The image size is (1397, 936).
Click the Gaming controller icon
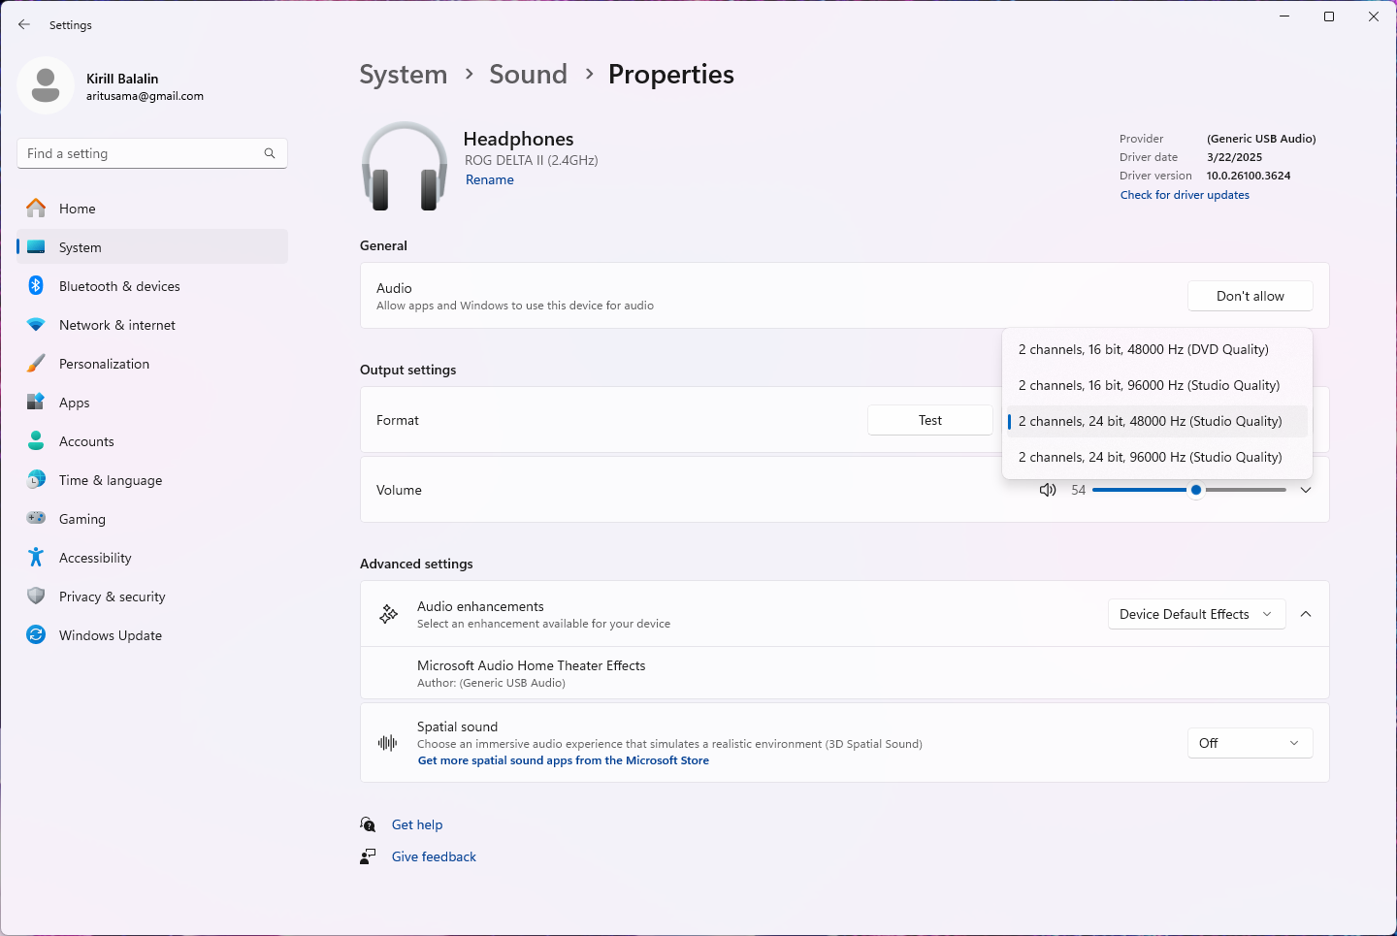point(36,519)
